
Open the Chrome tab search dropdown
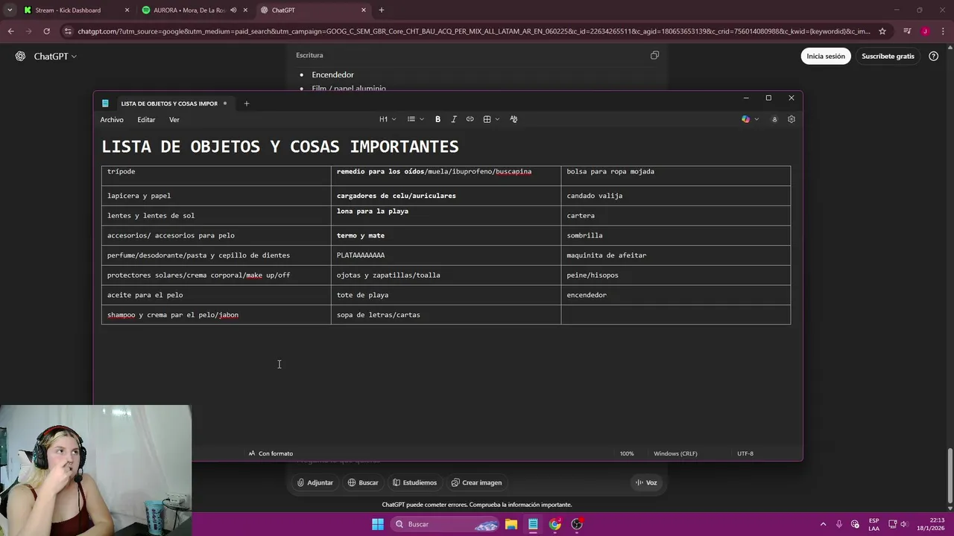pos(10,10)
